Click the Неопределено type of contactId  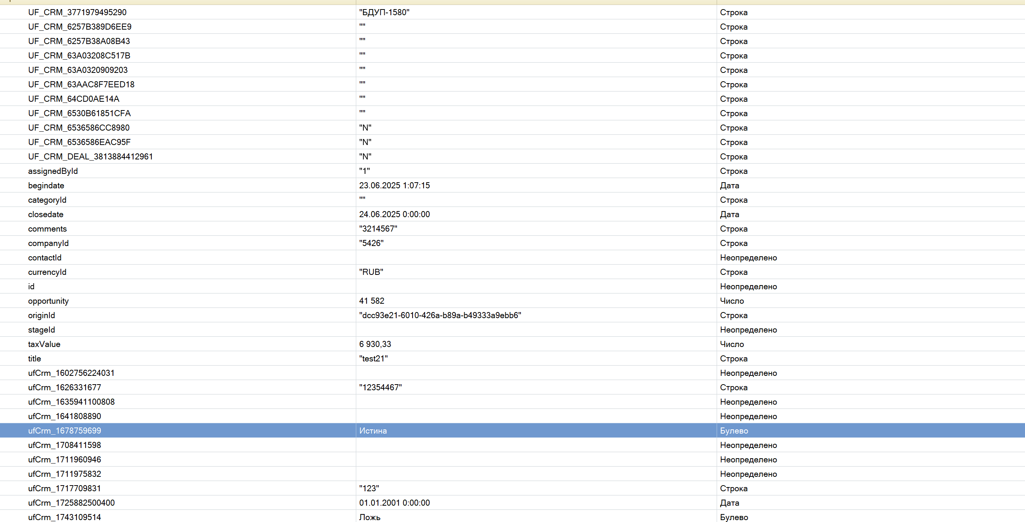click(748, 258)
